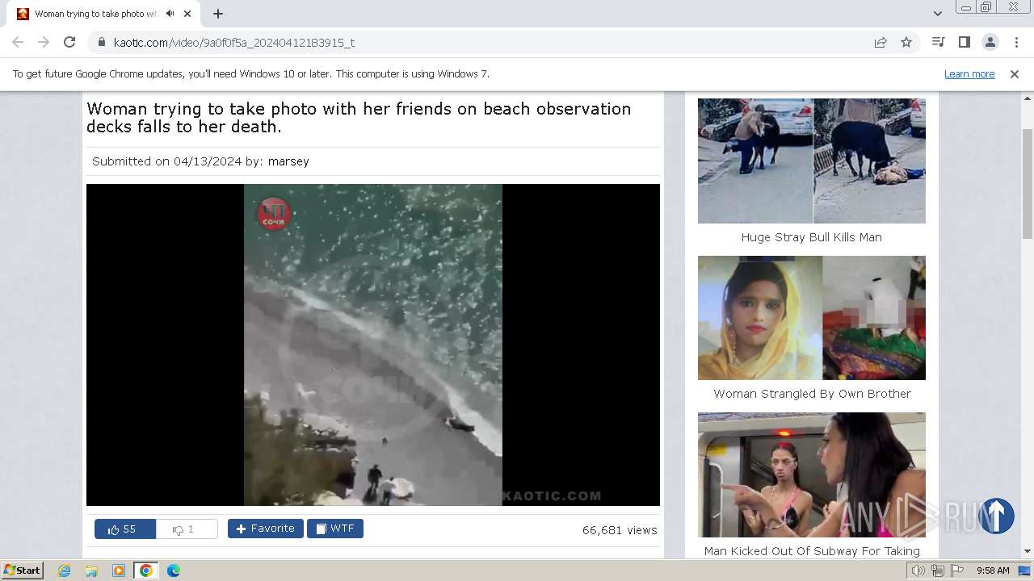Close the kaotic video tab

click(187, 14)
